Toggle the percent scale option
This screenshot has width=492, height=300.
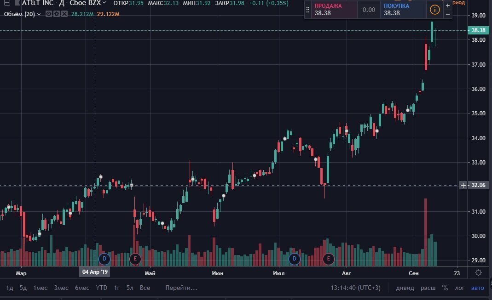tap(445, 288)
